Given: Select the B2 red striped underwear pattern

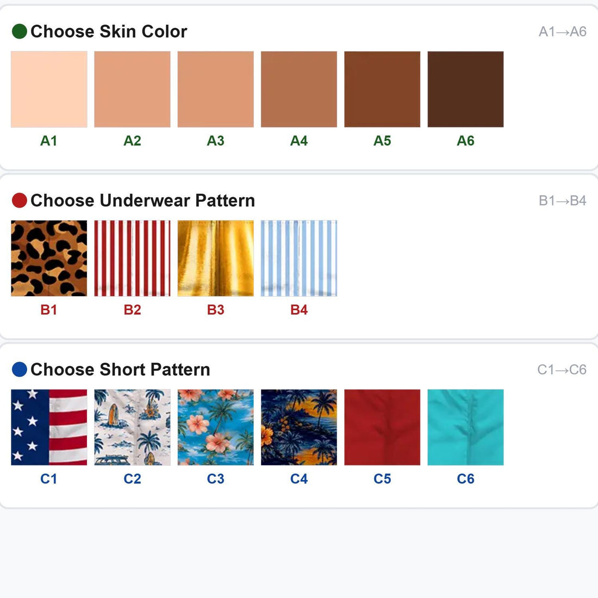Looking at the screenshot, I should click(132, 258).
